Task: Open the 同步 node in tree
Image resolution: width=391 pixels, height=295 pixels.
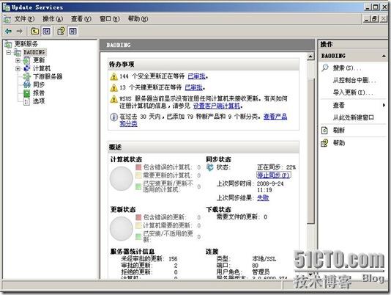Action: (x=39, y=84)
